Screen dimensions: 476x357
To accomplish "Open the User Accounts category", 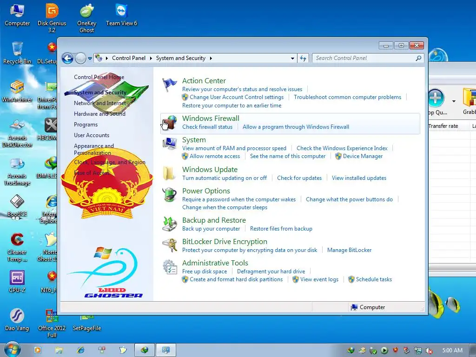I will pyautogui.click(x=92, y=135).
